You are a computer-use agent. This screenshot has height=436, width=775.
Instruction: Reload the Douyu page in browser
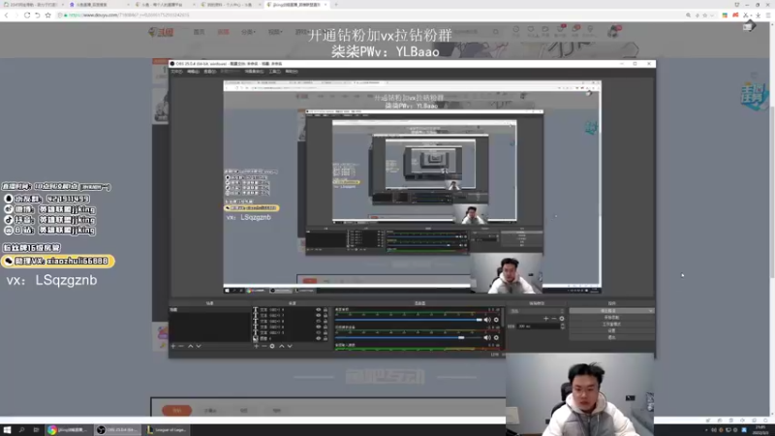pos(27,16)
